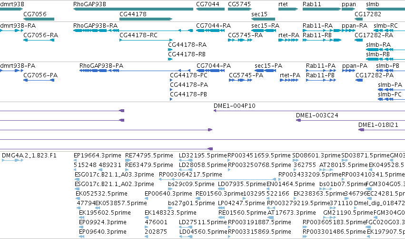Click EST EP19664.3prime
The width and height of the screenshot is (405, 239).
pyautogui.click(x=75, y=161)
